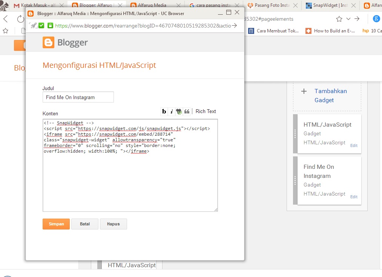Open Edit on the Find Me On Instagram gadget
The height and width of the screenshot is (277, 382).
pos(354,196)
